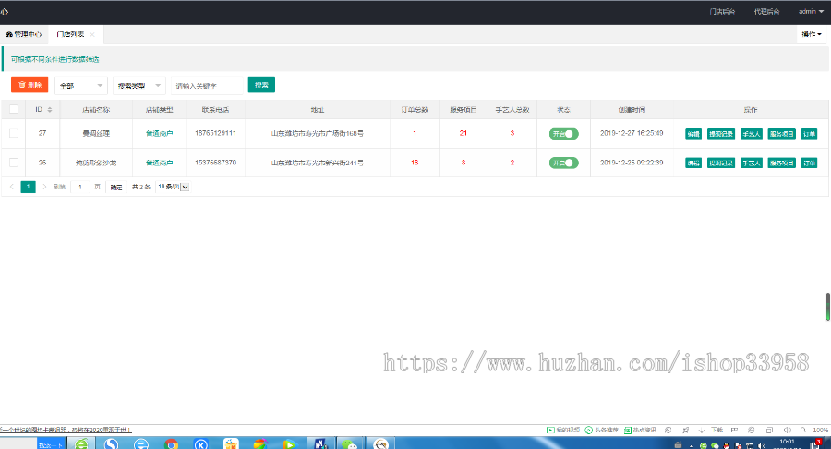Image resolution: width=831 pixels, height=449 pixels.
Task: Click the mute speaker icon in browser status bar
Action: coord(787,430)
